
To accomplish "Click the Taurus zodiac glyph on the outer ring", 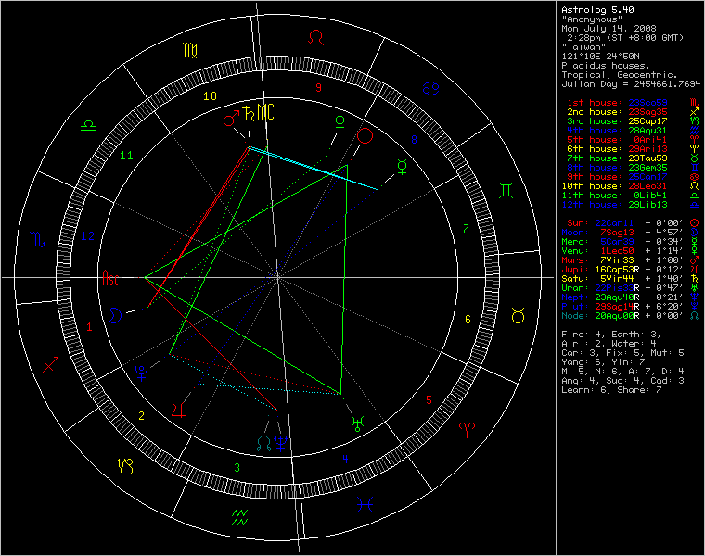I will point(519,316).
